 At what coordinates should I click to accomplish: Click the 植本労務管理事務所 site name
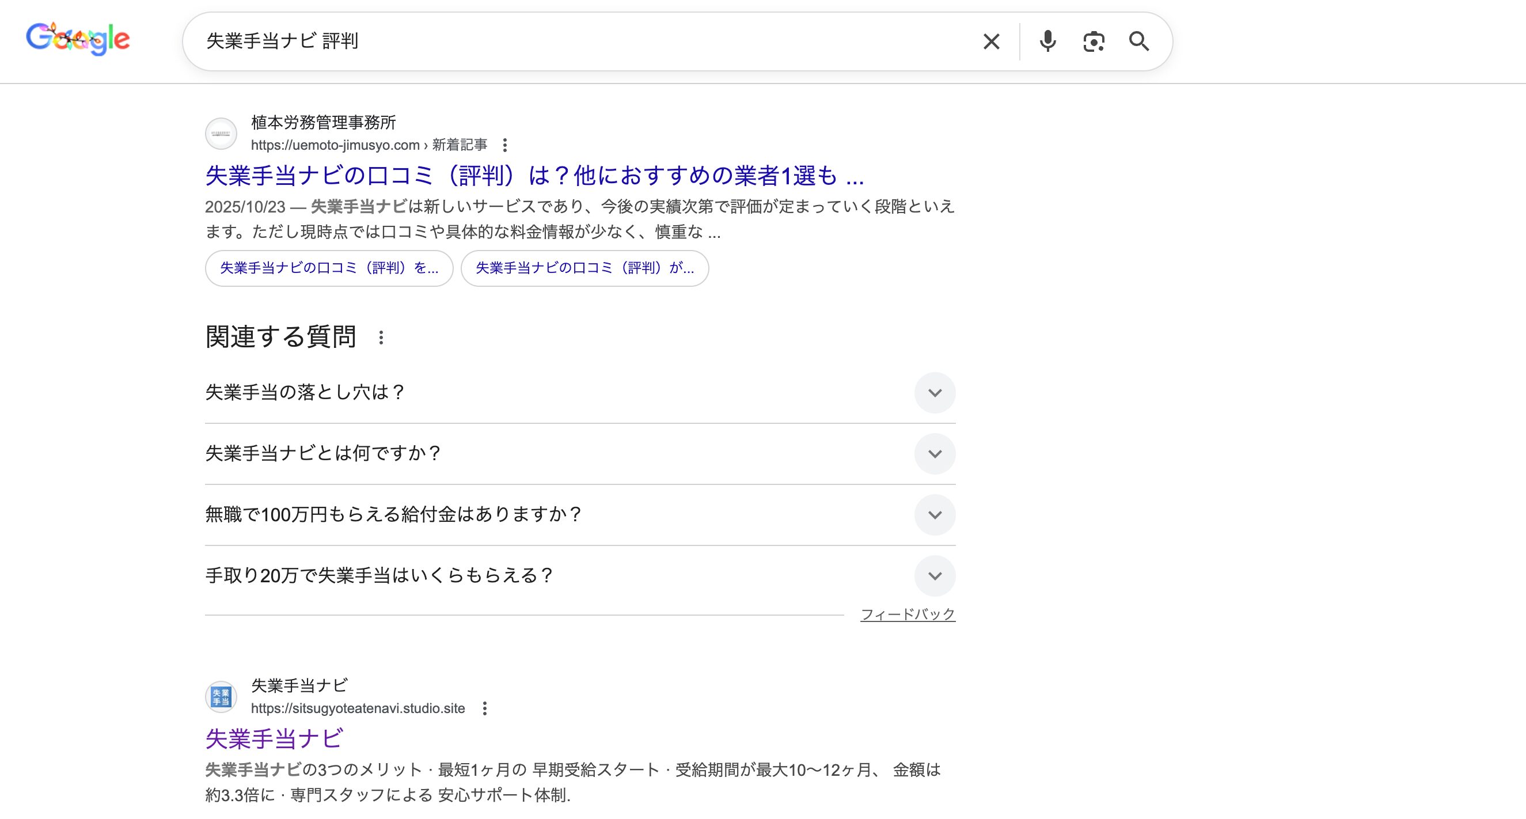[324, 123]
